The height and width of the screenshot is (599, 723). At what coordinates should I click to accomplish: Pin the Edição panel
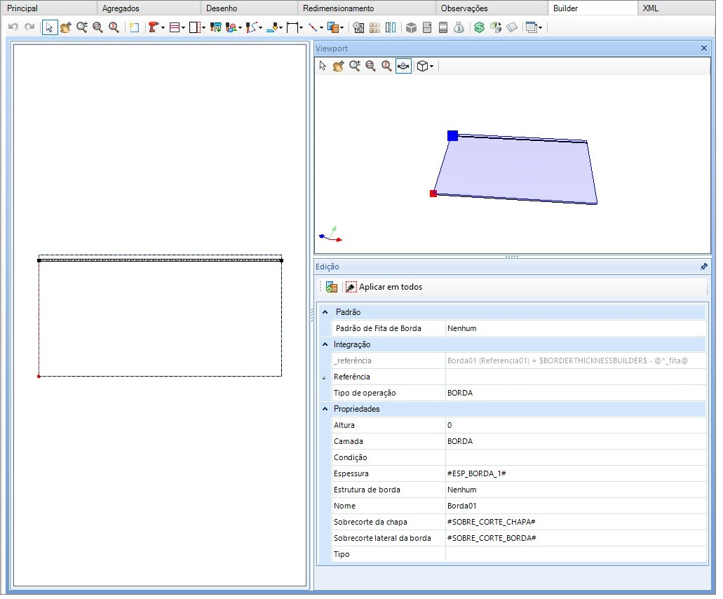704,267
